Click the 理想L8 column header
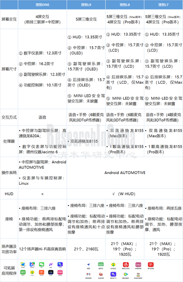Image resolution: width=183 pixels, height=282 pixels. click(x=125, y=5)
